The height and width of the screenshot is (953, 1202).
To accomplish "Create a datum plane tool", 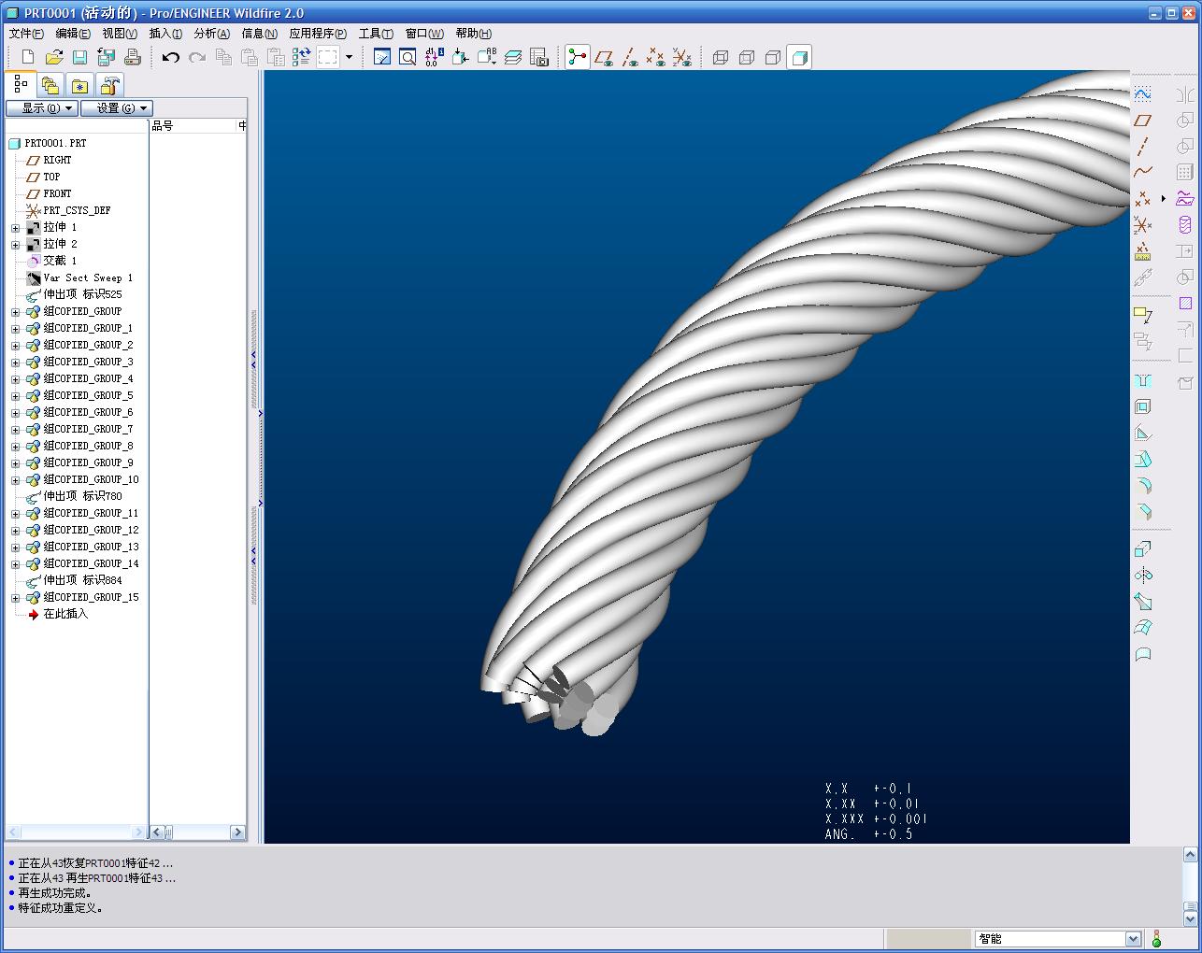I will click(x=1142, y=120).
